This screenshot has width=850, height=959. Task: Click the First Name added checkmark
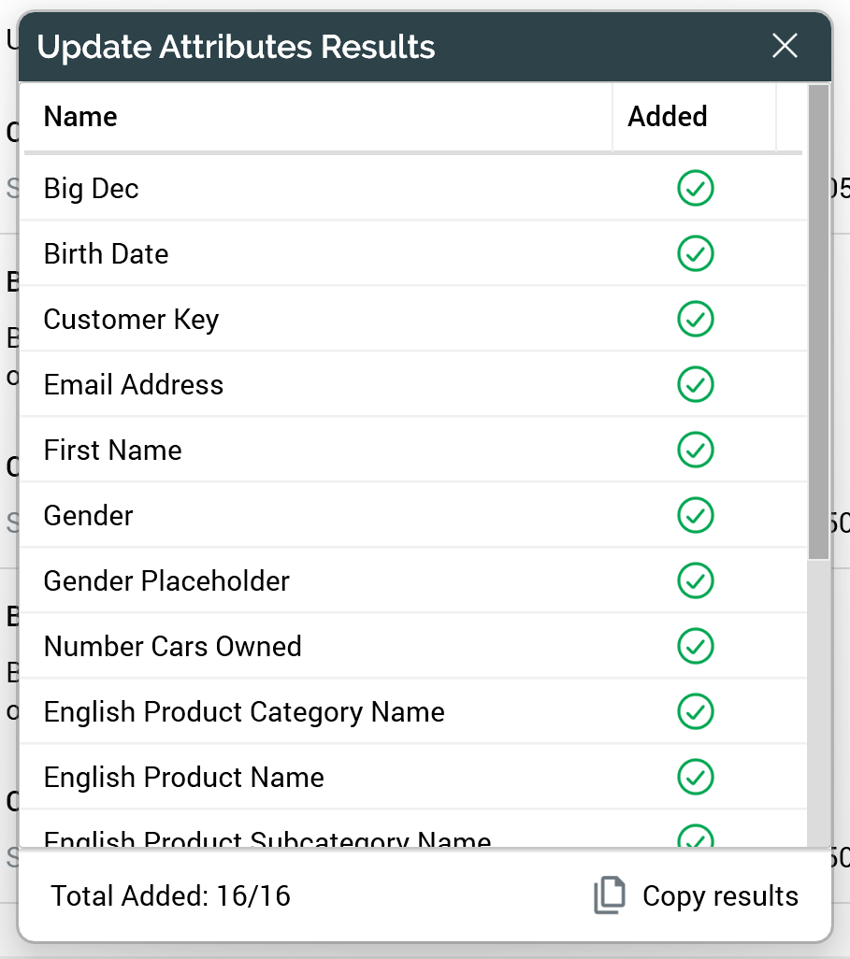(695, 450)
